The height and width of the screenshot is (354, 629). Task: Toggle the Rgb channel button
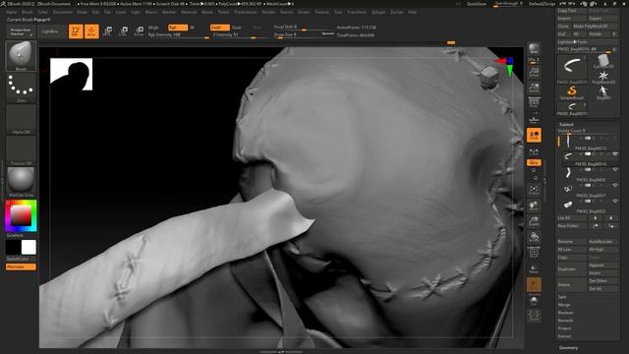point(178,28)
